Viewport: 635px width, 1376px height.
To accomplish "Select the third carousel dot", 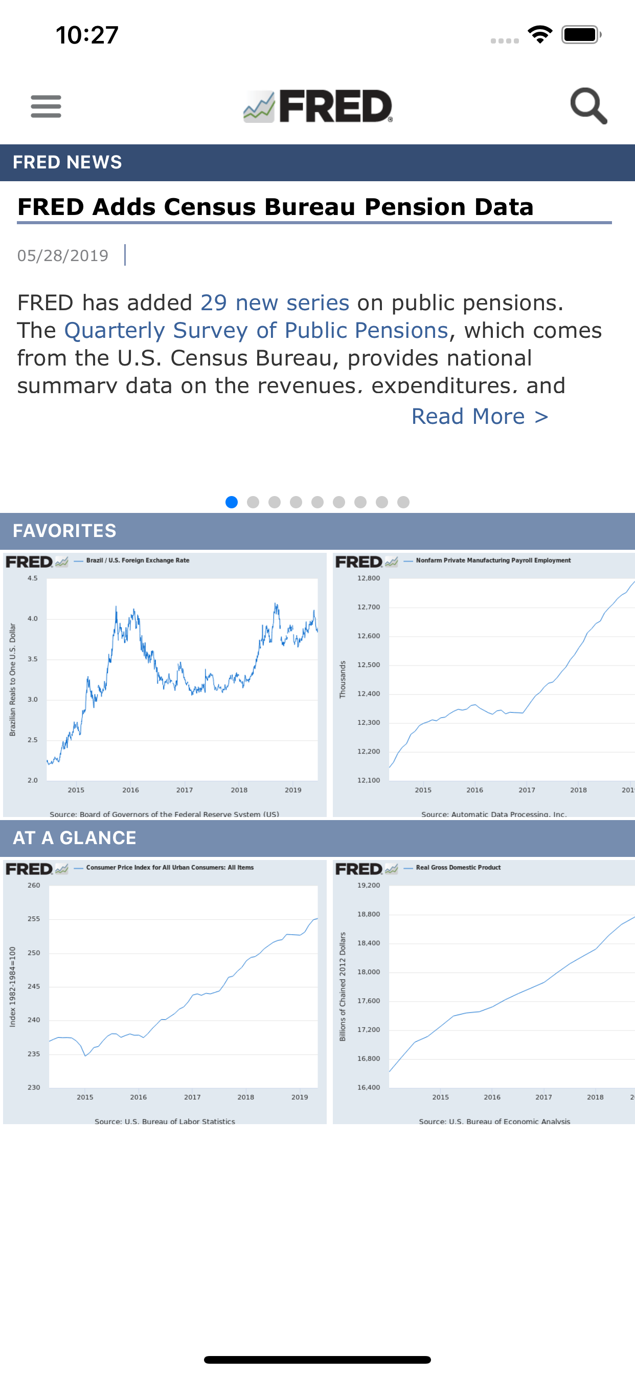I will (x=275, y=501).
